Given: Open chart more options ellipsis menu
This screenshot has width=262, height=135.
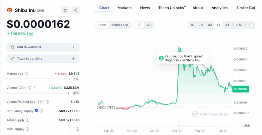Looking at the screenshot, I should pyautogui.click(x=251, y=25).
